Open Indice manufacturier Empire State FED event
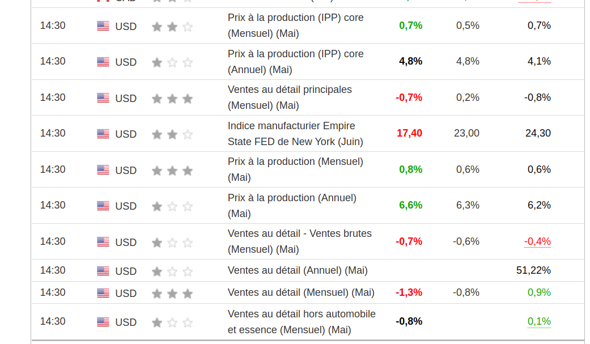The width and height of the screenshot is (590, 344). coord(295,134)
